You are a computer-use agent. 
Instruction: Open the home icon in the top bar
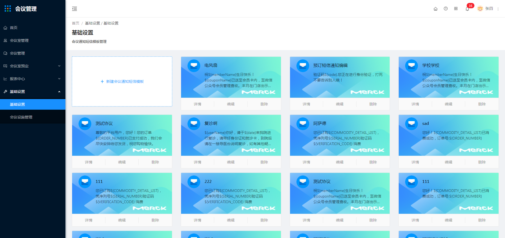[436, 9]
